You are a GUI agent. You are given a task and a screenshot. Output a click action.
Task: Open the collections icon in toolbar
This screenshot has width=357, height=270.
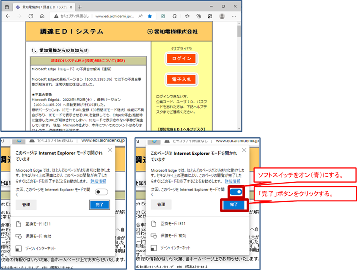199,16
